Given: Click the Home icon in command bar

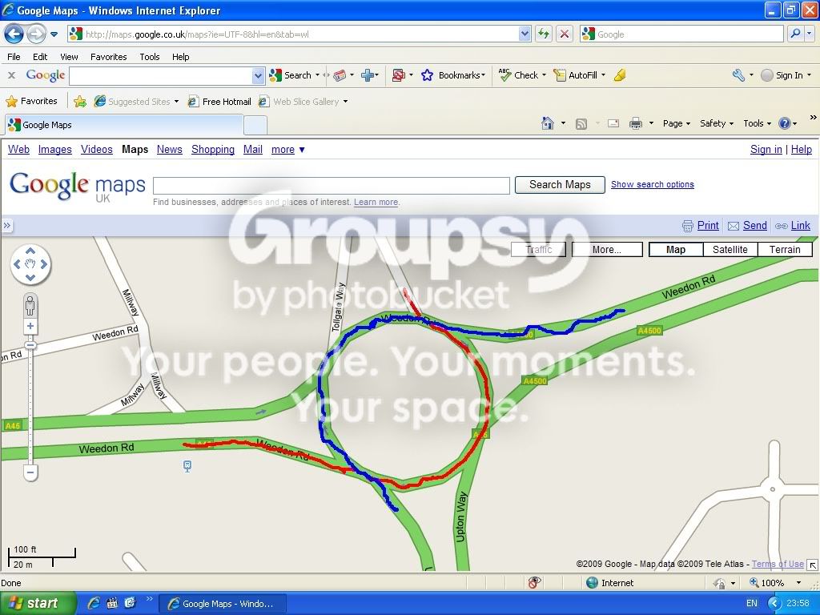Looking at the screenshot, I should [x=548, y=123].
